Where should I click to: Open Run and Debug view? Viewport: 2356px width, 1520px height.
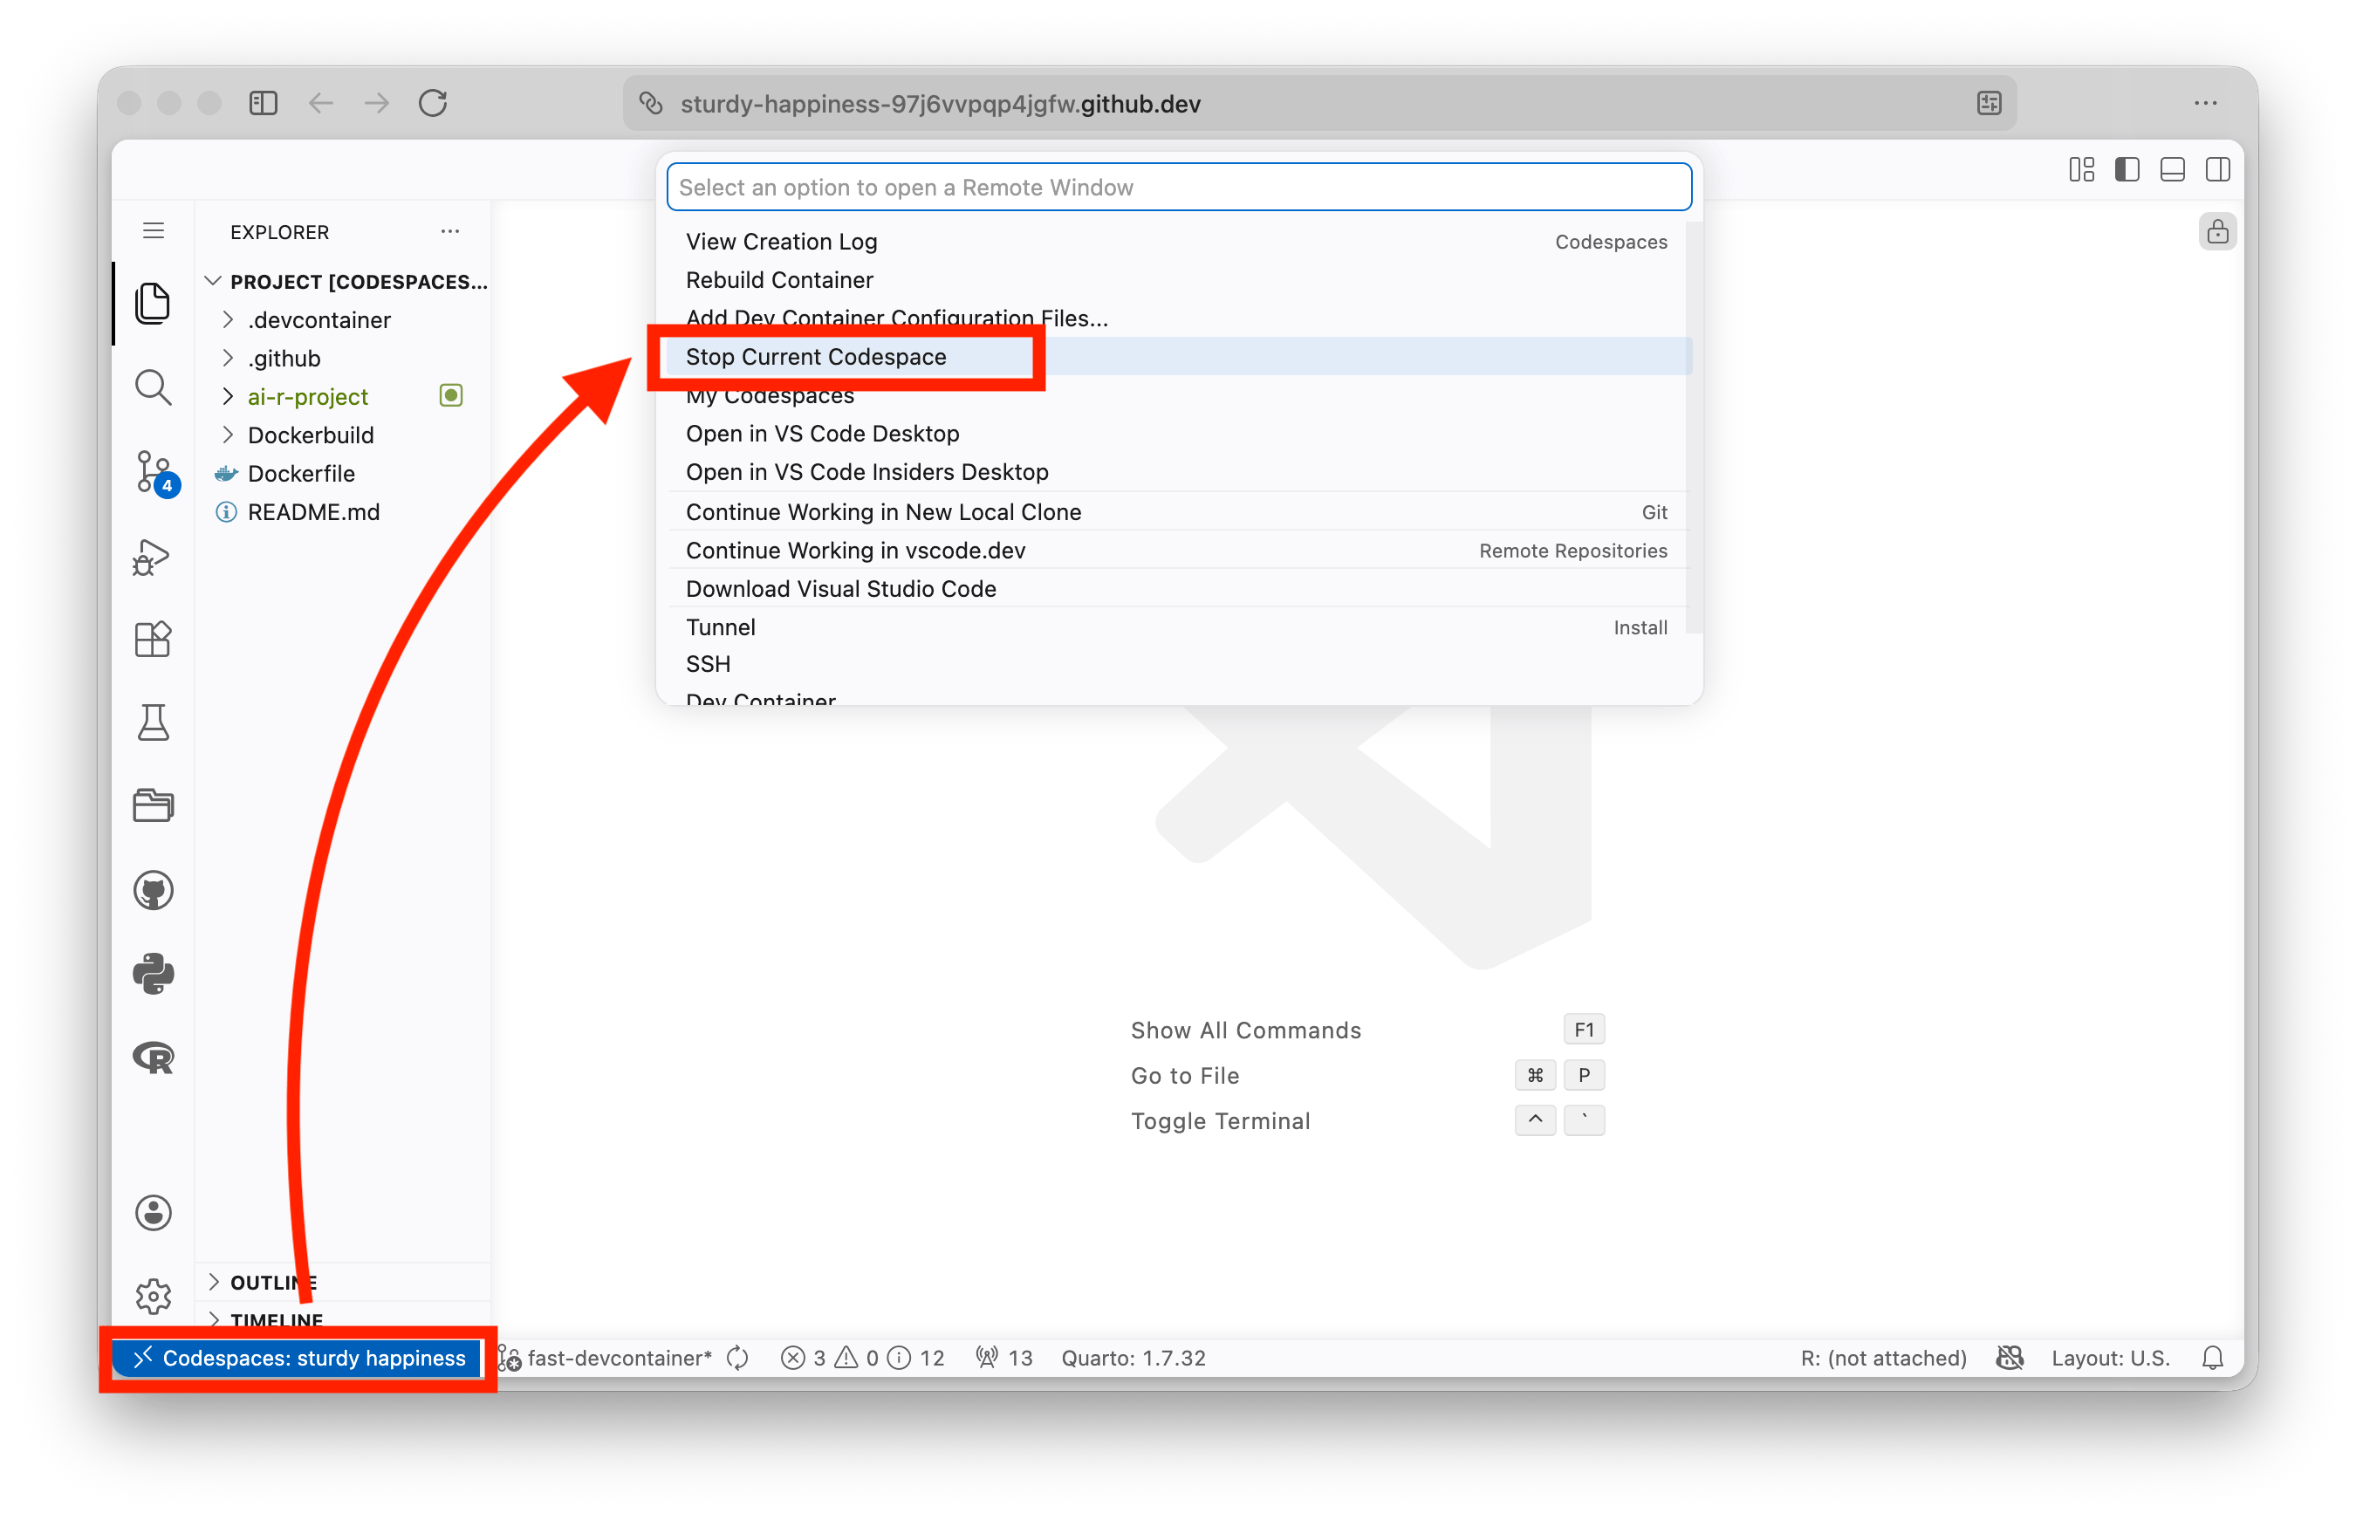click(x=153, y=558)
